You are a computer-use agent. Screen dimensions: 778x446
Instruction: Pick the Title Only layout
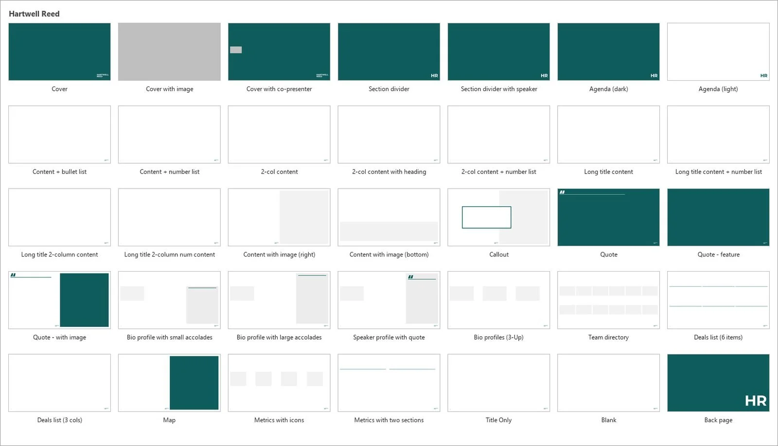click(x=499, y=383)
